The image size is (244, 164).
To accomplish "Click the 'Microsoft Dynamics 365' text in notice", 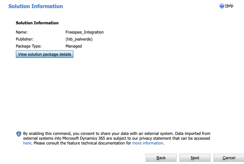I will click(x=84, y=138).
